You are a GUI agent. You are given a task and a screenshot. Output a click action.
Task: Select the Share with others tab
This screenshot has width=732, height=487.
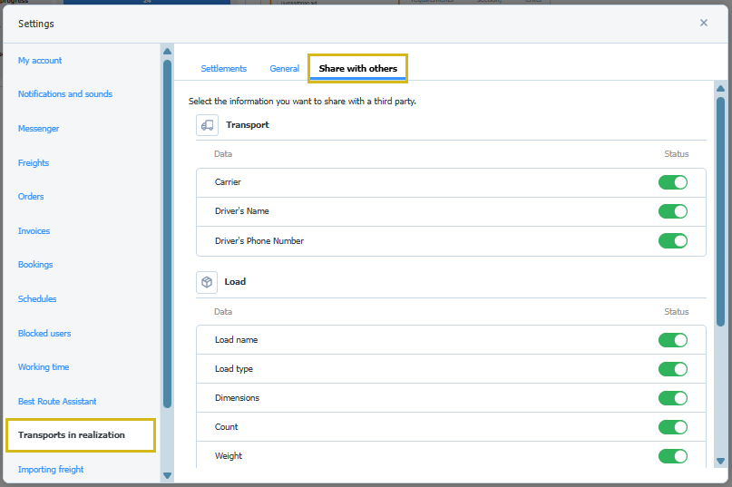tap(357, 69)
